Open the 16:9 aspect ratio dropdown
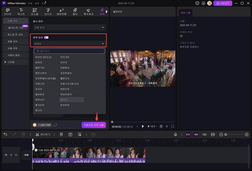The image size is (252, 171). click(153, 126)
